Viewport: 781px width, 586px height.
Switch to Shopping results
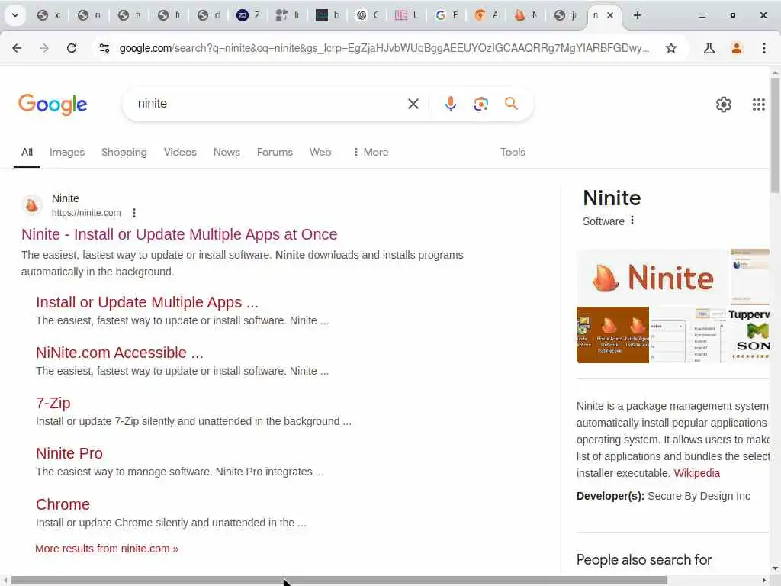[x=124, y=152]
